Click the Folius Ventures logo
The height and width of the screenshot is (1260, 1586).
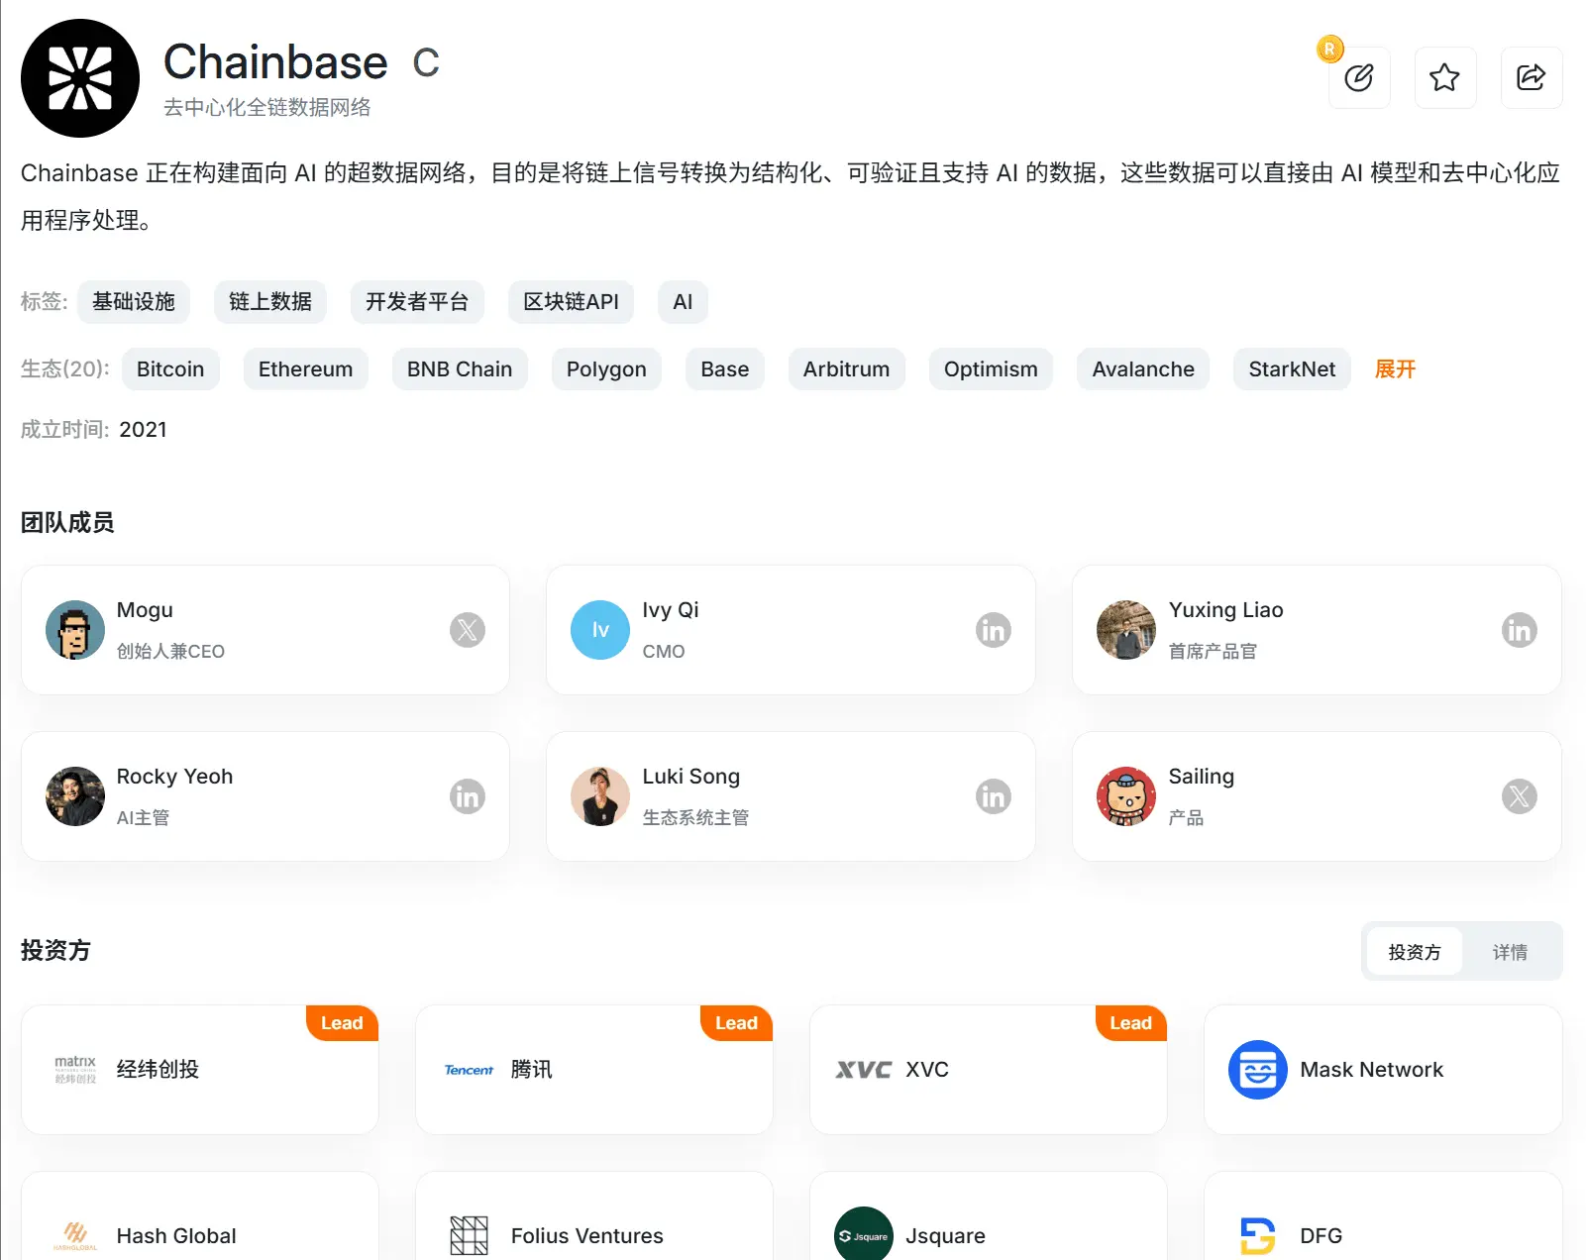469,1235
